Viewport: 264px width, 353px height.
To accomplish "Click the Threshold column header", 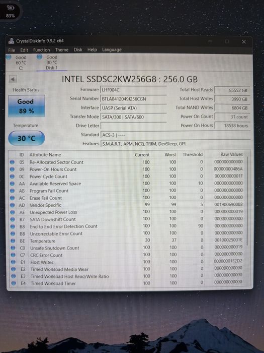I will point(193,154).
